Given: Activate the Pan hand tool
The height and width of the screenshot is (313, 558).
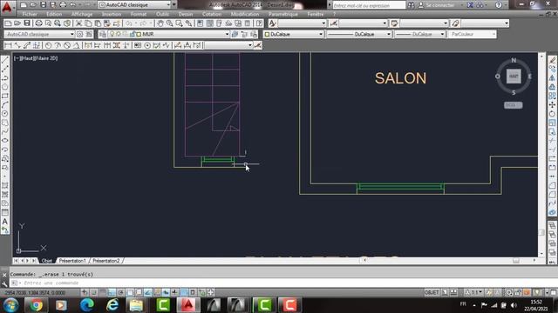Looking at the screenshot, I should [x=160, y=23].
